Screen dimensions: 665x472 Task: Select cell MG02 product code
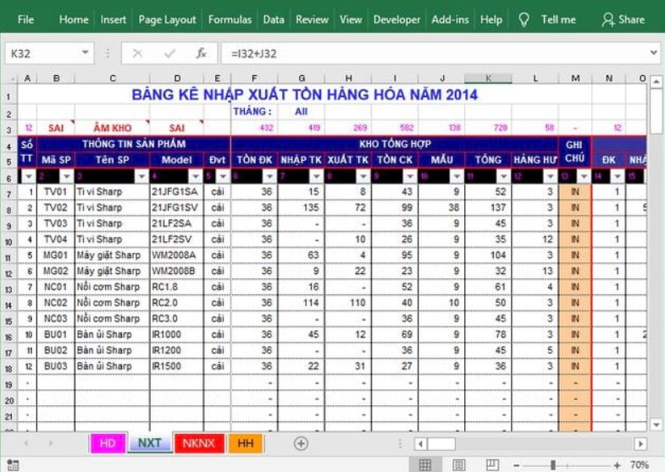56,271
